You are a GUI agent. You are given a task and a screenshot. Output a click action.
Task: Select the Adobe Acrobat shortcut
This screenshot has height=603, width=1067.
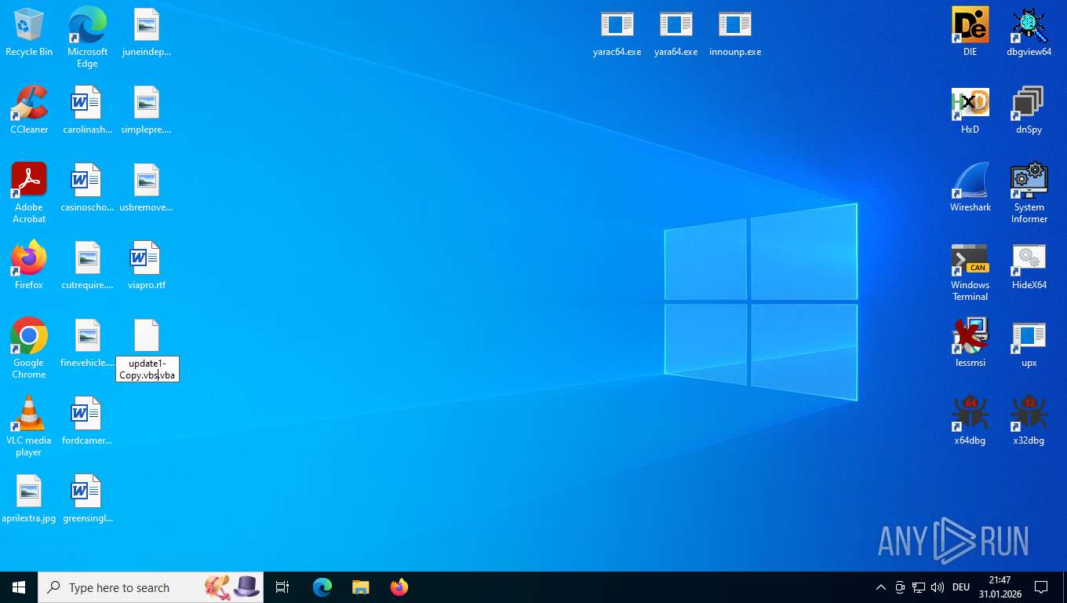point(29,193)
